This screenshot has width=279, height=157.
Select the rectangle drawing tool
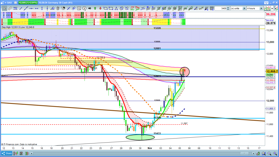click(110, 8)
